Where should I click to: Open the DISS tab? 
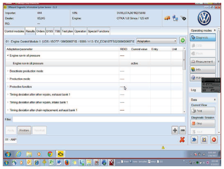(50, 31)
